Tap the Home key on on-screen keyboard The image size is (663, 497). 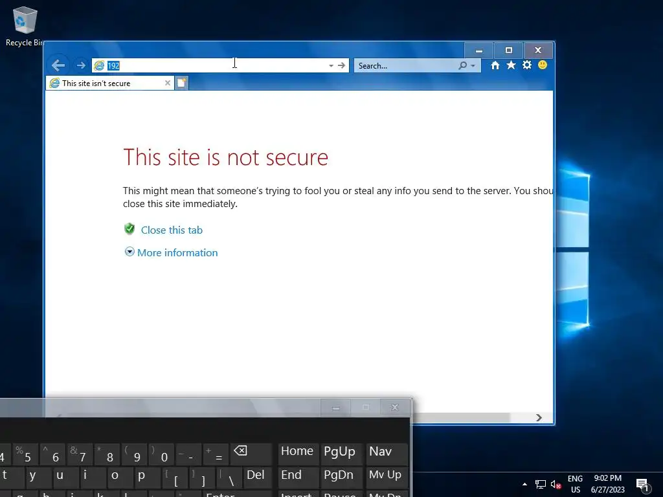click(297, 454)
